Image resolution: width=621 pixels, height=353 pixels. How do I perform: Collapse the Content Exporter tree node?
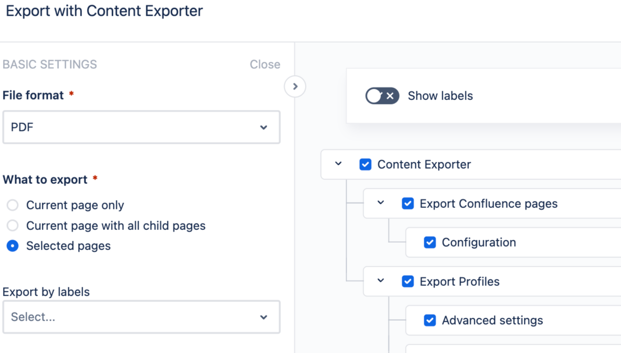click(338, 164)
